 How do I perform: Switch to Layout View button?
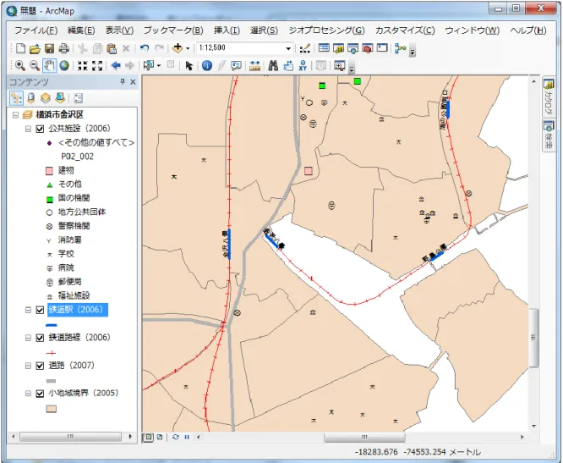(160, 437)
